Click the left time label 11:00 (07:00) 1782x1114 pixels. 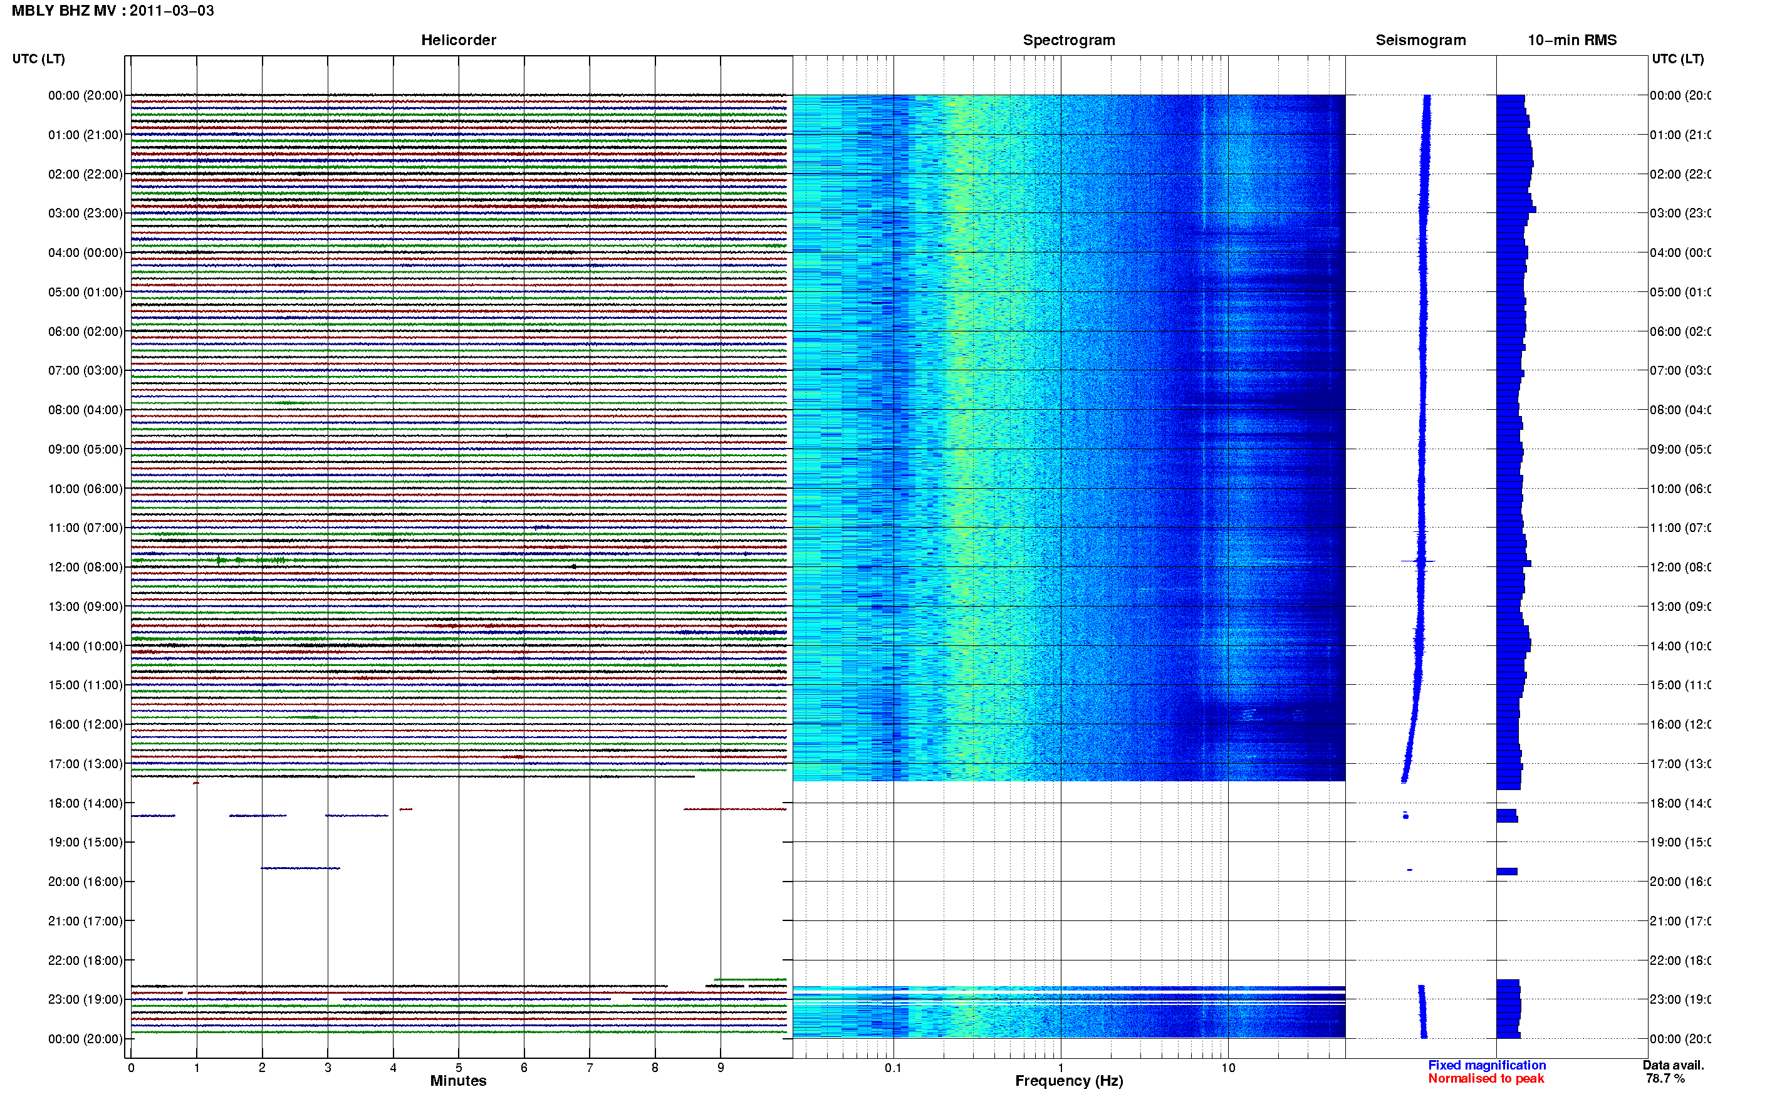click(x=85, y=528)
